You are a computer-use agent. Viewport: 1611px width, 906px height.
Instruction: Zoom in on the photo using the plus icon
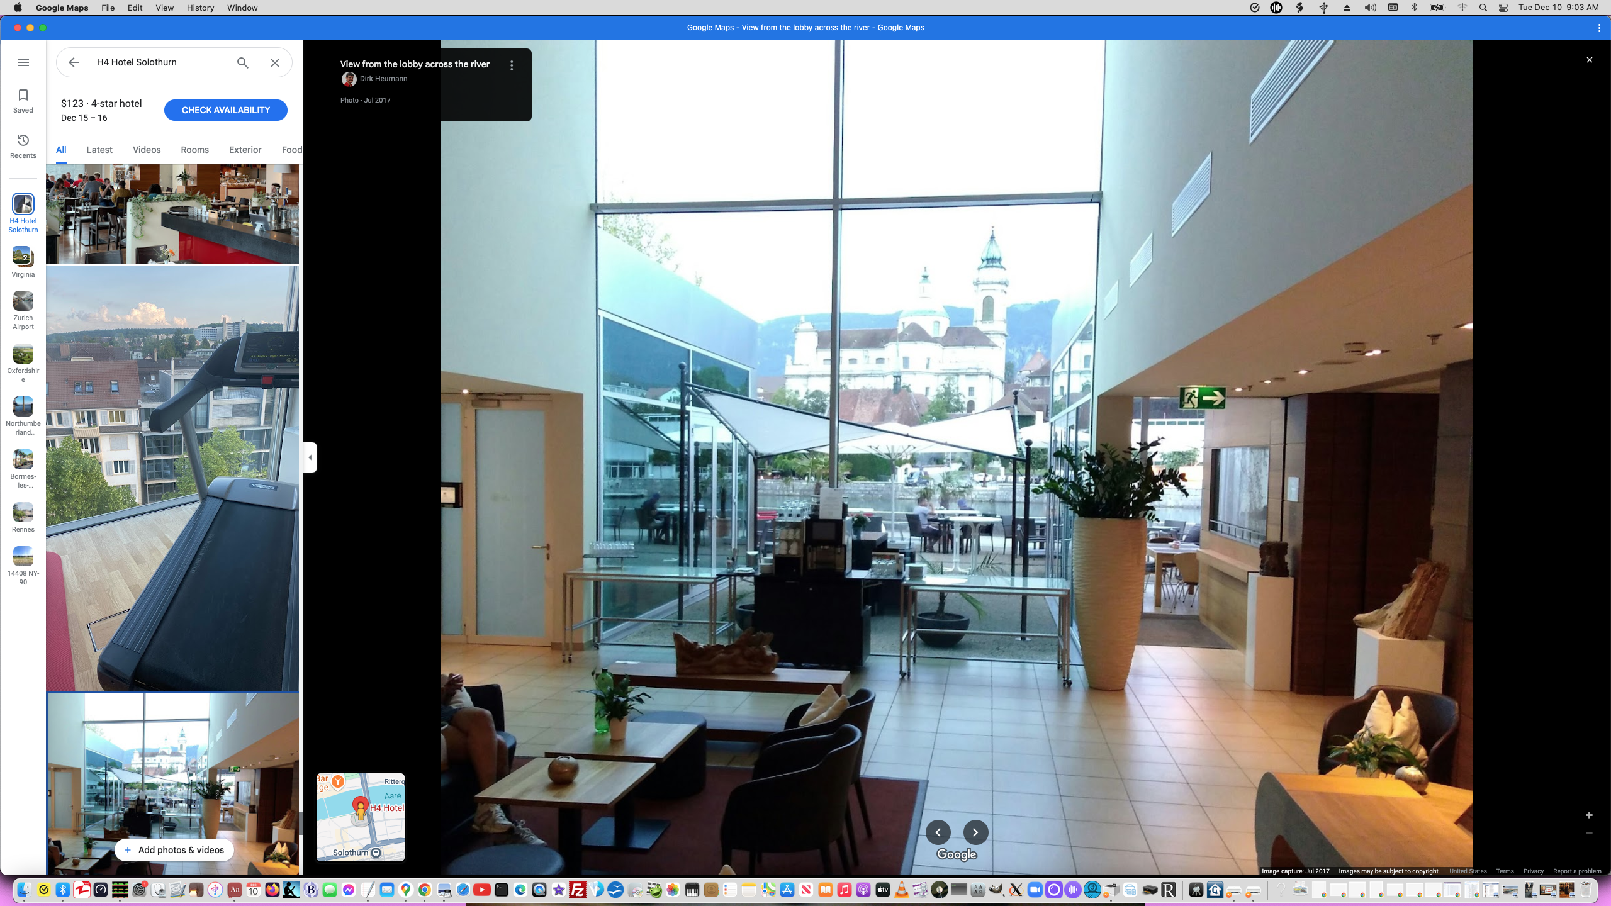(1589, 815)
